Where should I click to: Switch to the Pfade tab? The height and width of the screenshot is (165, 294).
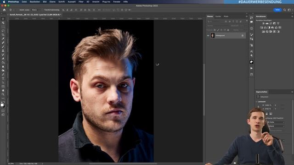[x=226, y=16]
